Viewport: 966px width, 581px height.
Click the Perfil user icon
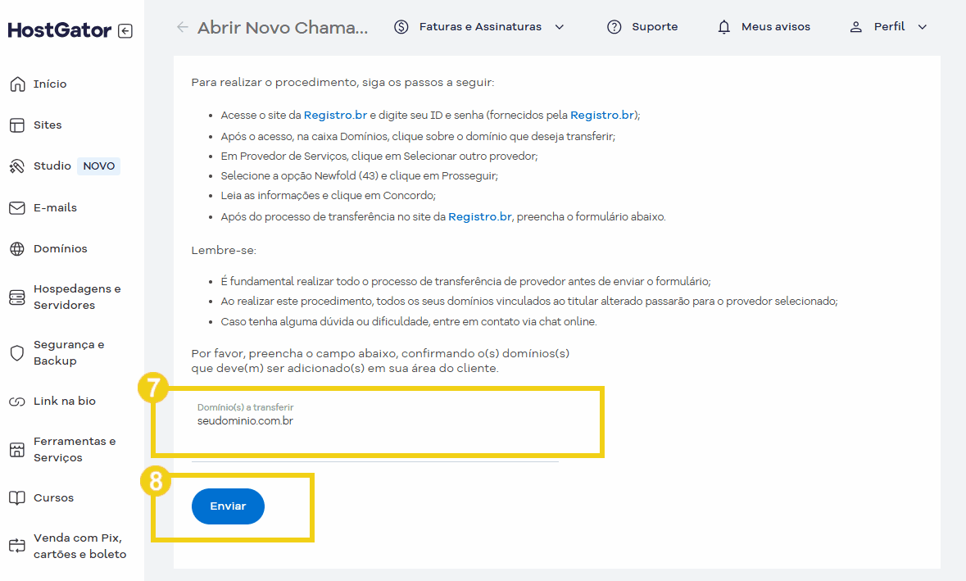click(x=855, y=27)
